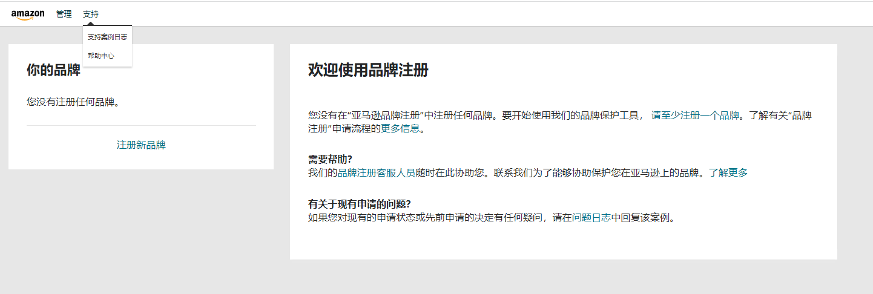Click the 您没有注册任何品牌 message
The width and height of the screenshot is (873, 294).
[x=73, y=102]
